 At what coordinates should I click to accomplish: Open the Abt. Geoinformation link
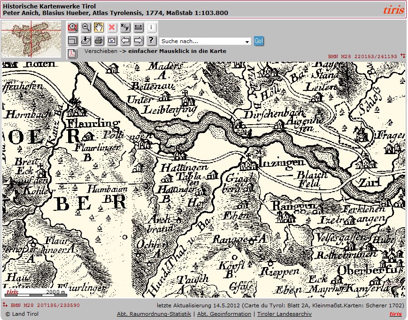click(224, 314)
